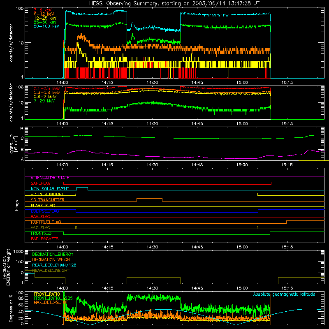
Task: Select the yellow FRONT_RATIO legend entry
Action: [x=47, y=294]
